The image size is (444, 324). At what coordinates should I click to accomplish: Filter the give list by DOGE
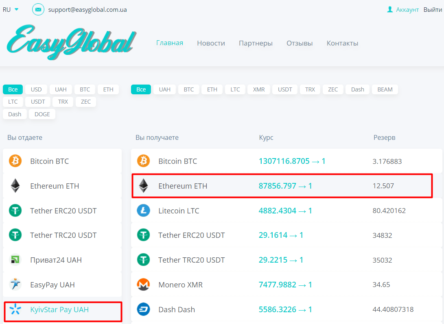click(x=42, y=114)
